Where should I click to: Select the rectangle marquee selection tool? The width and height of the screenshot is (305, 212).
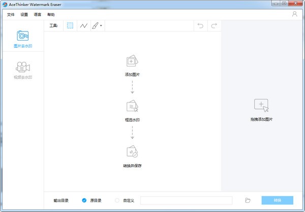tap(70, 25)
